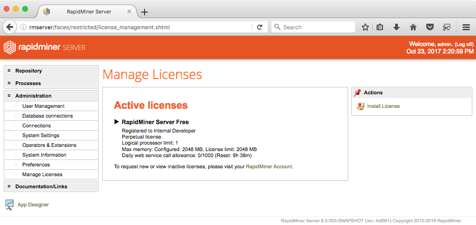Open the Pocket icon in the toolbar
This screenshot has height=225, width=476.
(x=430, y=27)
